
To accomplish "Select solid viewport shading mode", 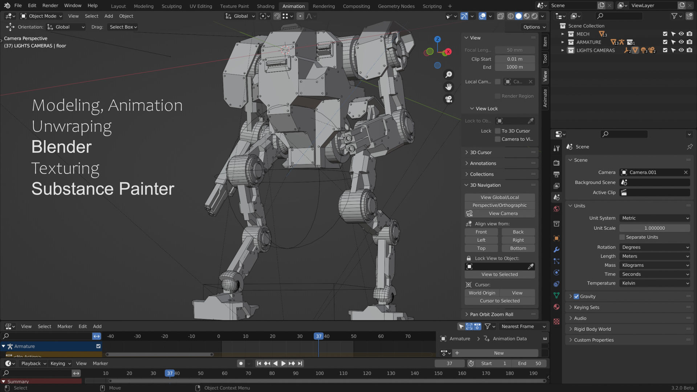I will point(518,16).
